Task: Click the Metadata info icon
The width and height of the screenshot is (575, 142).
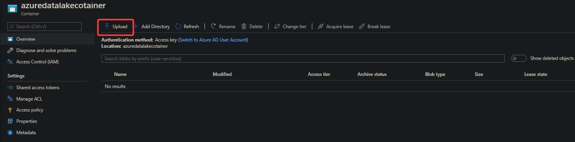Action: click(x=10, y=133)
